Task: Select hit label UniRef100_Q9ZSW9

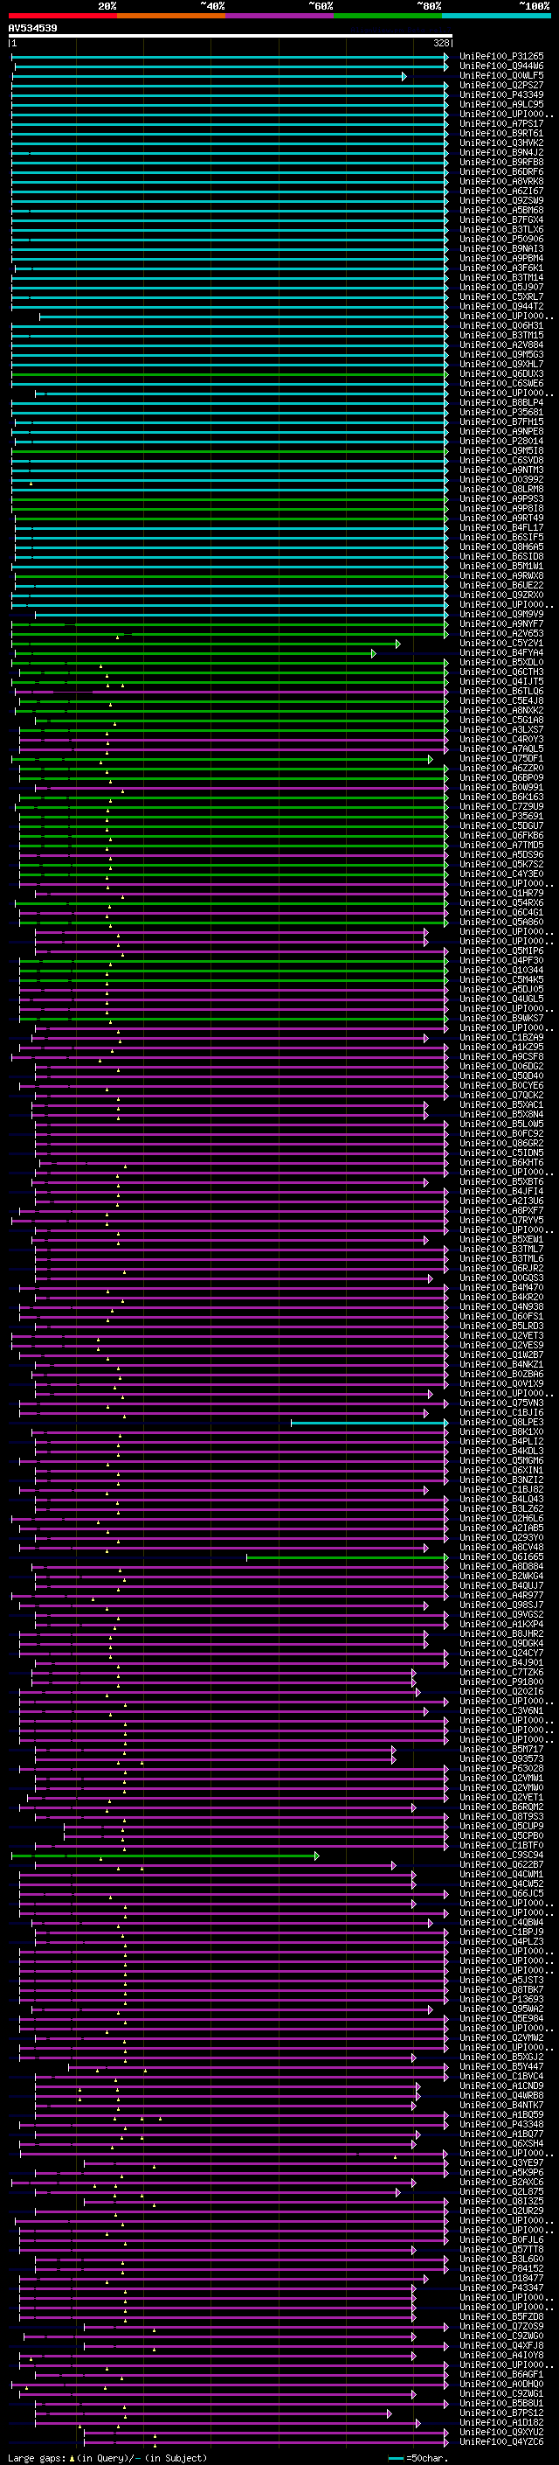Action: 501,201
